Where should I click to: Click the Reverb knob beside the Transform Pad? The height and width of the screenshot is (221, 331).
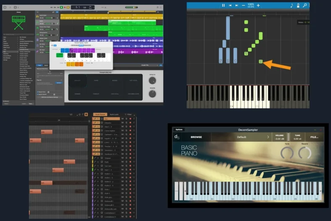pyautogui.click(x=152, y=94)
